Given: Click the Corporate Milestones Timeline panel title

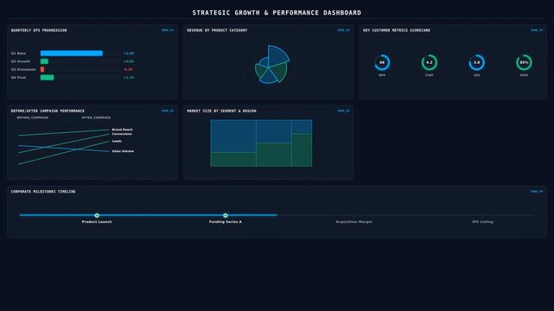Looking at the screenshot, I should pyautogui.click(x=43, y=191).
